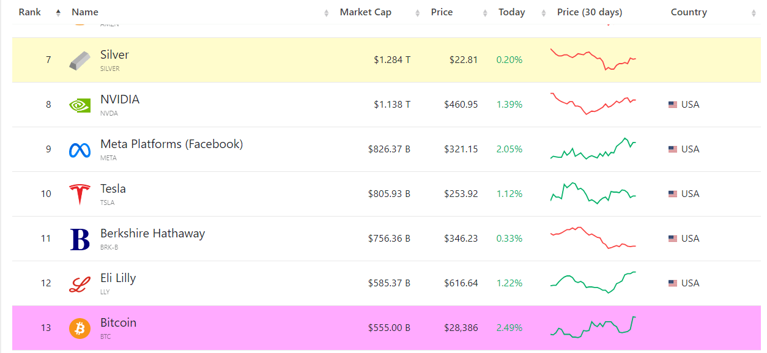Screen dimensions: 767x353
Task: Click the USA flag in NVIDIA row
Action: point(673,105)
